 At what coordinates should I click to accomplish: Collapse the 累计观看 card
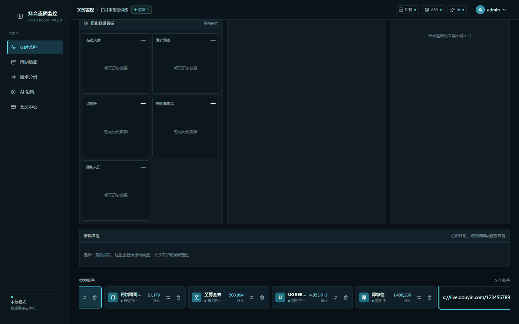coord(213,40)
